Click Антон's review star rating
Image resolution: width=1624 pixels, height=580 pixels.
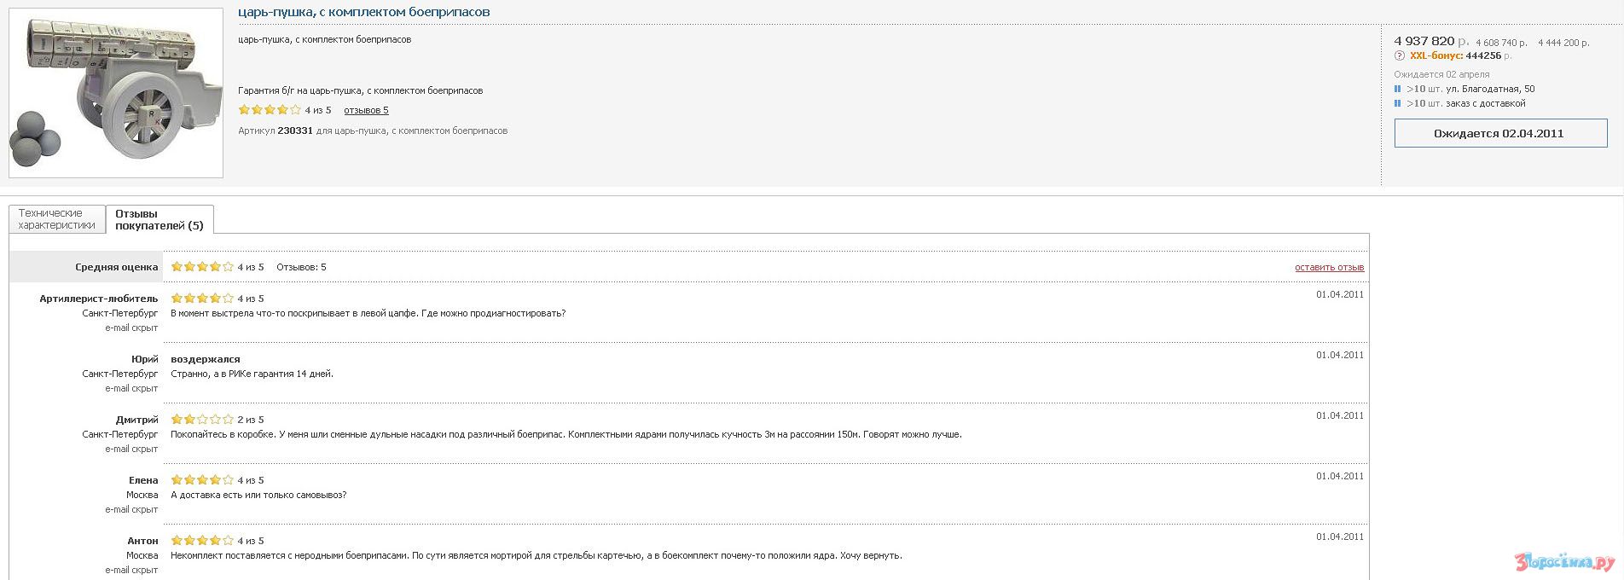point(202,541)
